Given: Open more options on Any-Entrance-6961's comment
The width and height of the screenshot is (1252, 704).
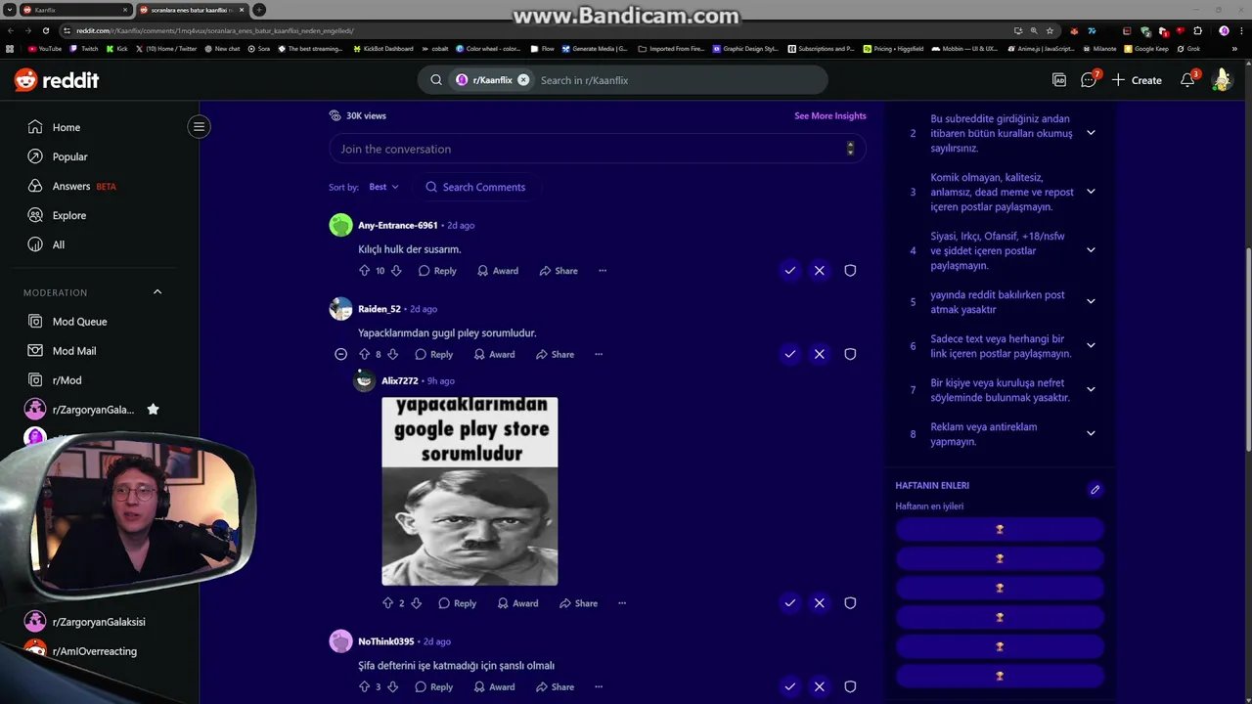Looking at the screenshot, I should tap(603, 271).
